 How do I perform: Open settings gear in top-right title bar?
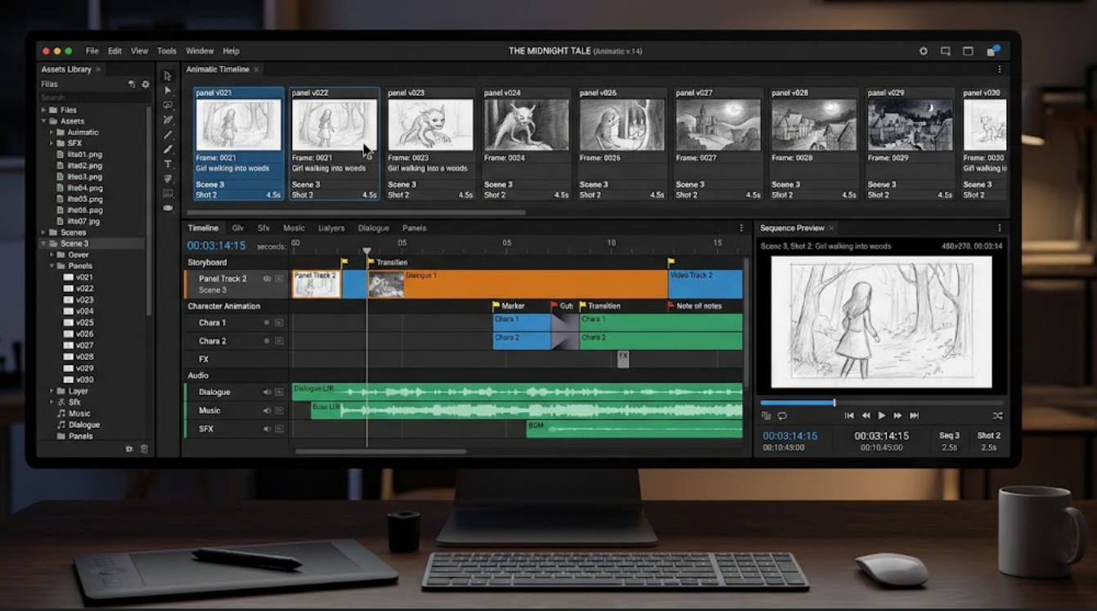[924, 51]
